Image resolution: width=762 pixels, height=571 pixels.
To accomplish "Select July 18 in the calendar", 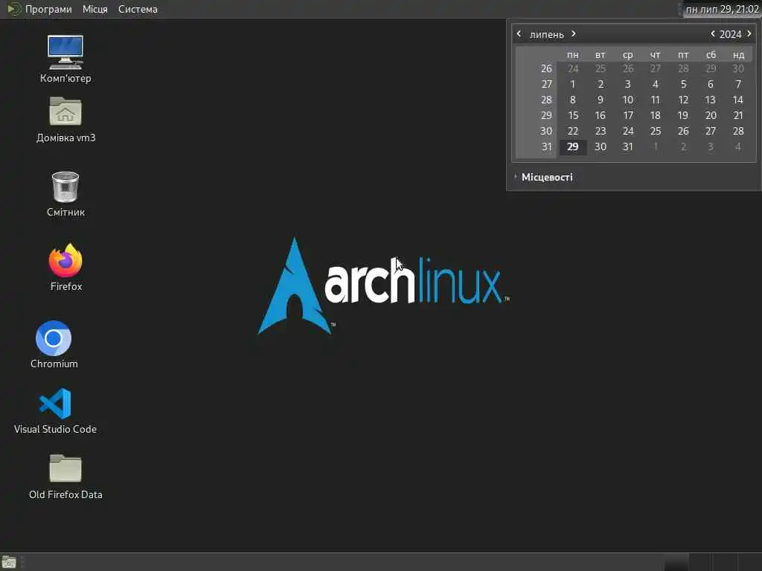I will point(655,115).
